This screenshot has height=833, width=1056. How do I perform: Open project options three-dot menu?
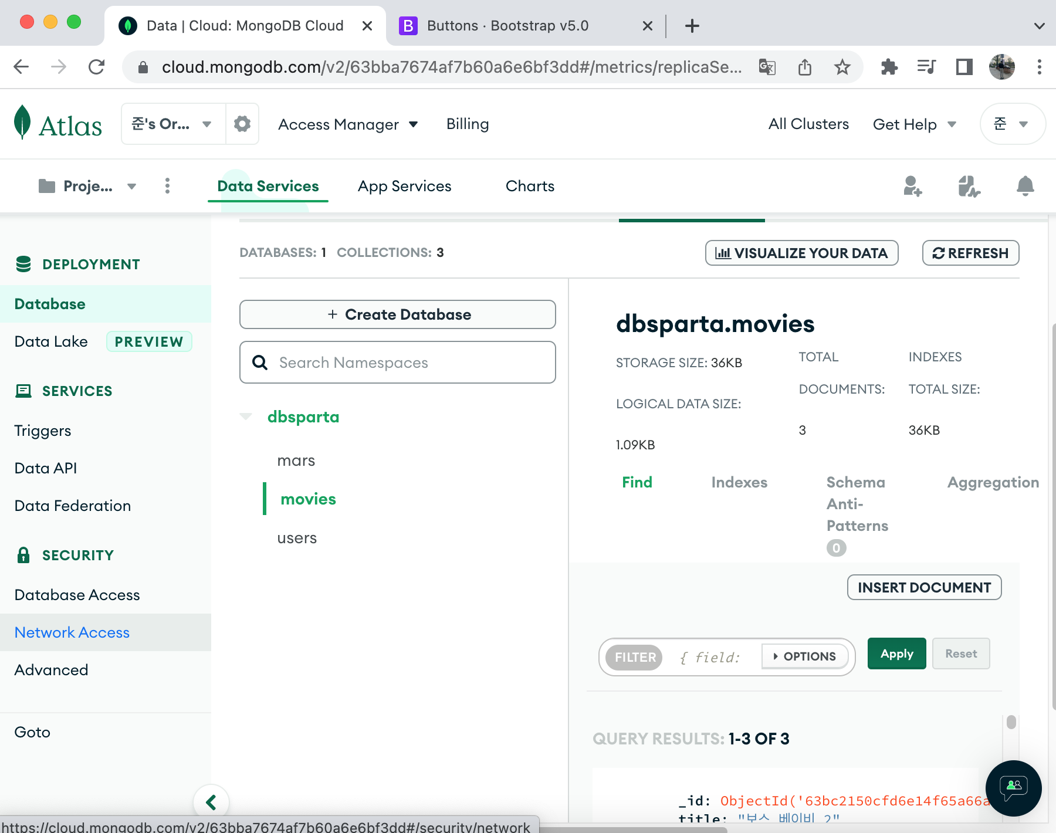click(x=167, y=186)
